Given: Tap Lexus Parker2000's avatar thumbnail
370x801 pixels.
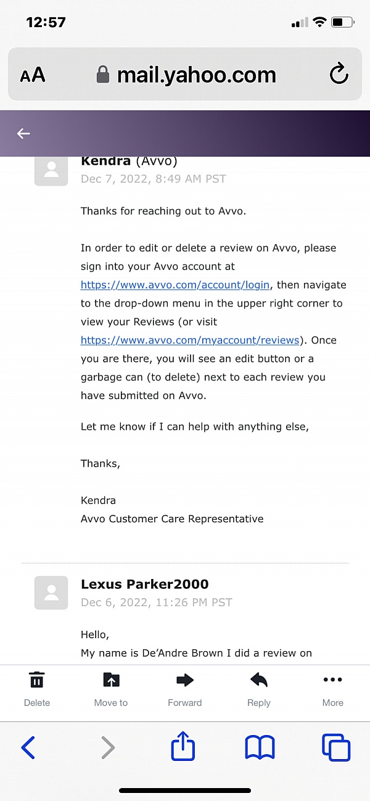Looking at the screenshot, I should [51, 593].
